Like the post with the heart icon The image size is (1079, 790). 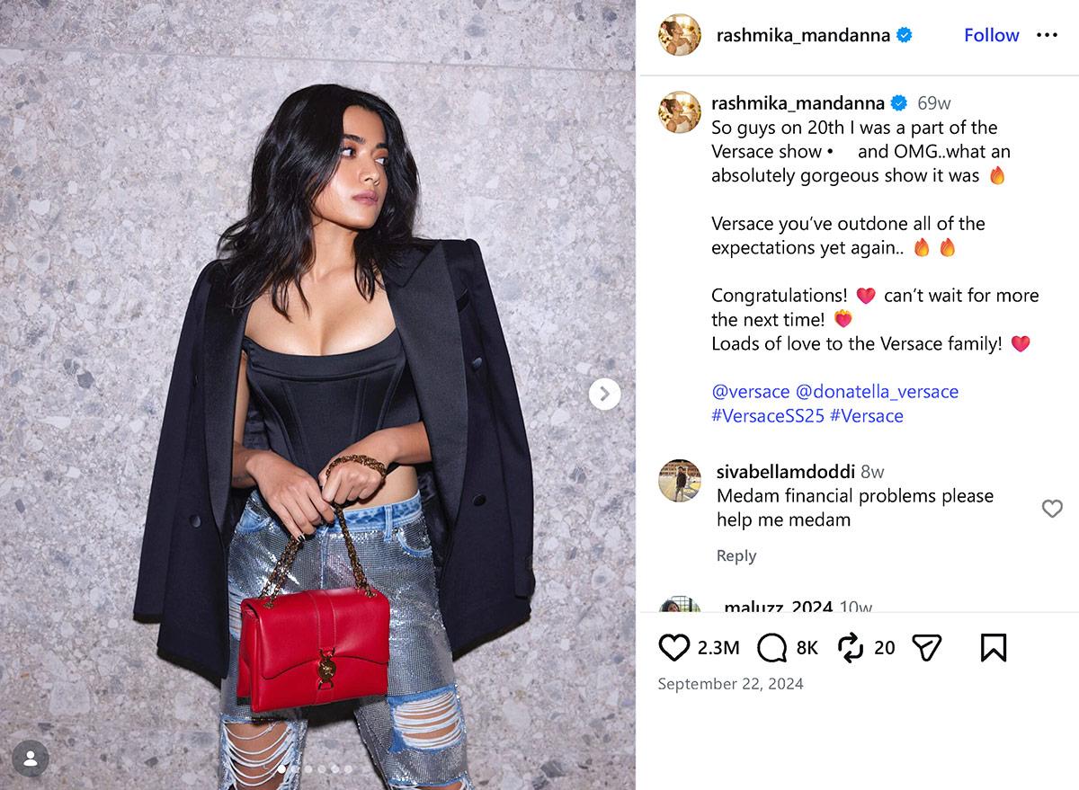coord(673,647)
